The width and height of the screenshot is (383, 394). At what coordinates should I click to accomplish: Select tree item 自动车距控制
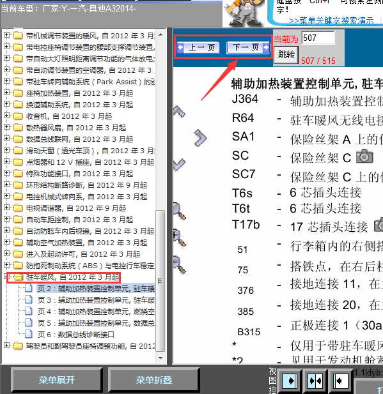coord(79,220)
